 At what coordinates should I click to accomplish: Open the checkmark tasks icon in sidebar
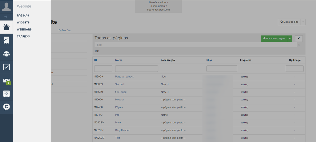pyautogui.click(x=6, y=67)
